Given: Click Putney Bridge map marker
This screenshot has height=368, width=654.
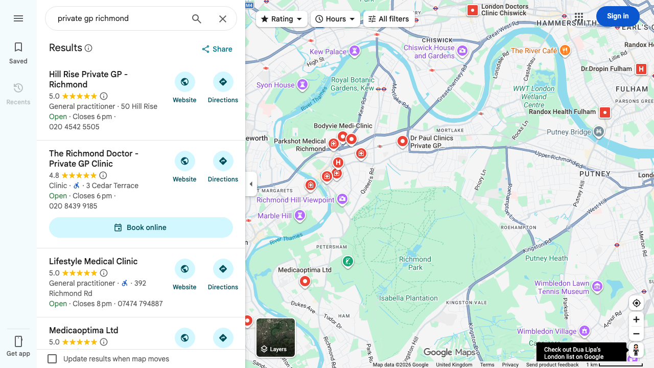Looking at the screenshot, I should (x=599, y=132).
